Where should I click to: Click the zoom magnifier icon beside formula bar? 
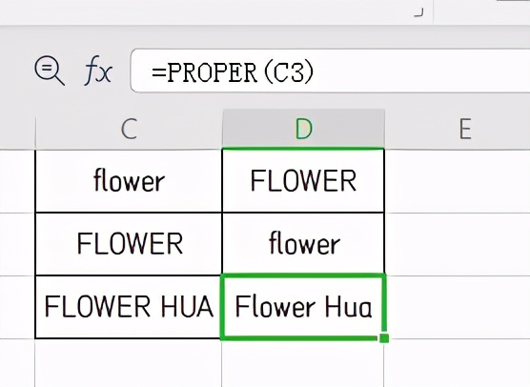point(50,71)
